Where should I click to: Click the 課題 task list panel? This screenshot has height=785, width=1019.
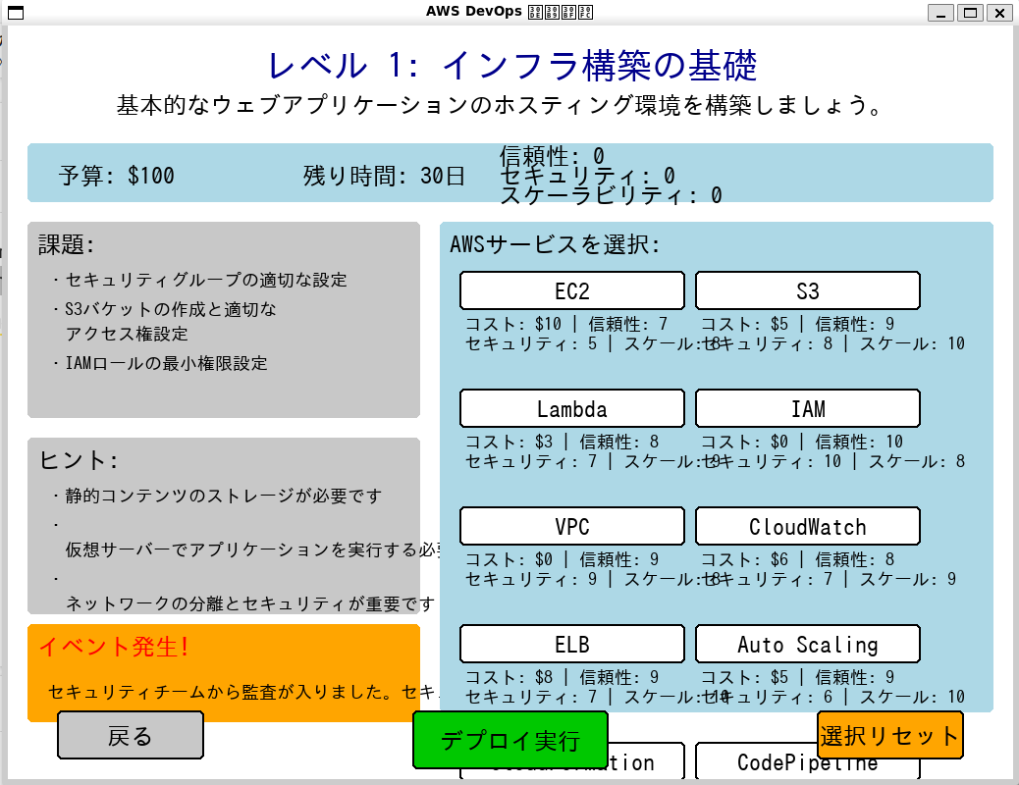[224, 319]
